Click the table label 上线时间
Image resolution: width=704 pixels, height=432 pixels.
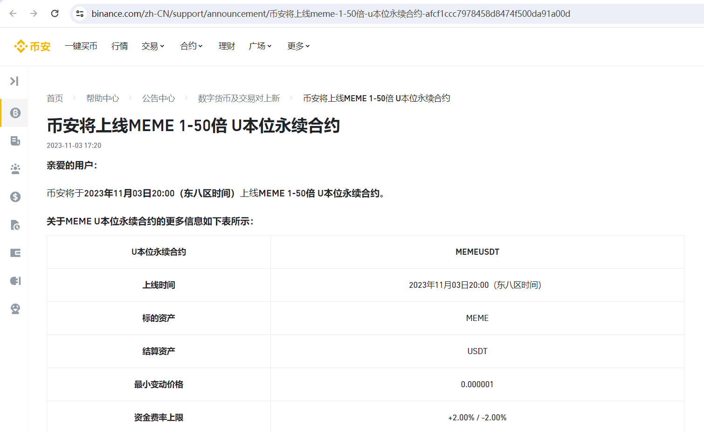tap(159, 285)
